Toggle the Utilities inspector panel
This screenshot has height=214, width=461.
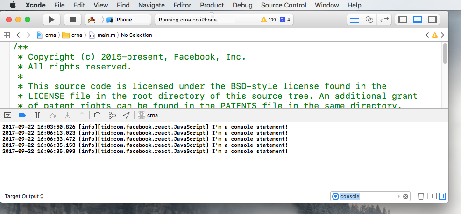tap(432, 20)
